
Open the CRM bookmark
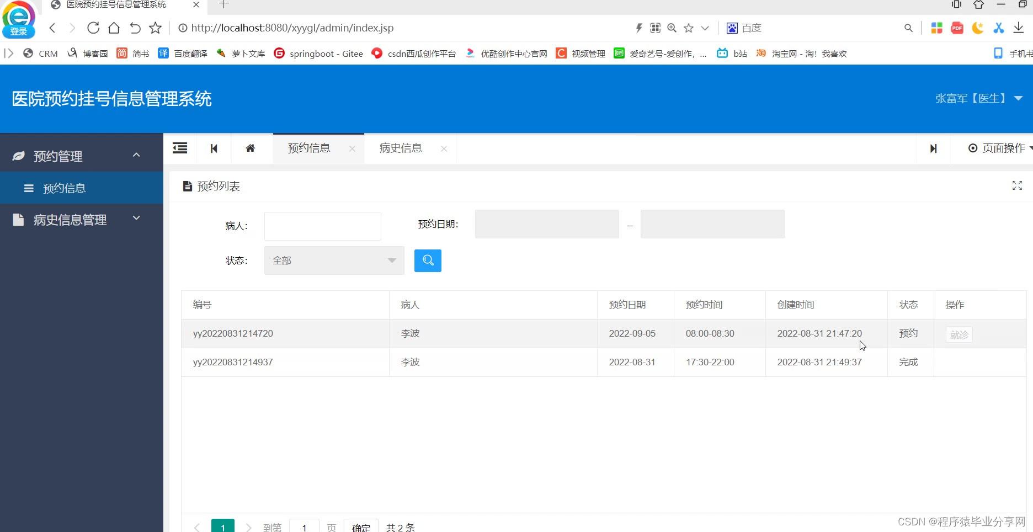[40, 54]
